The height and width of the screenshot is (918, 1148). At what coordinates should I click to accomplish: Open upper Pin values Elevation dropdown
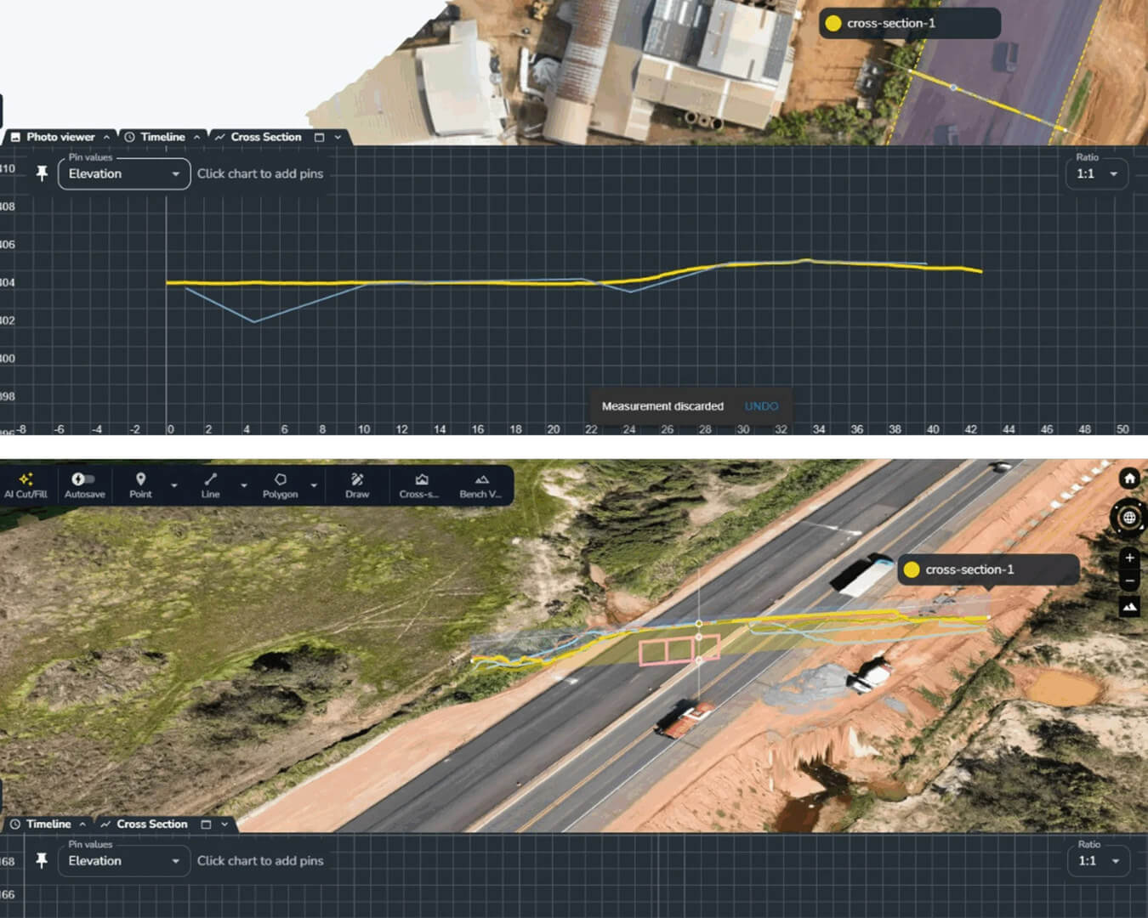pyautogui.click(x=123, y=174)
